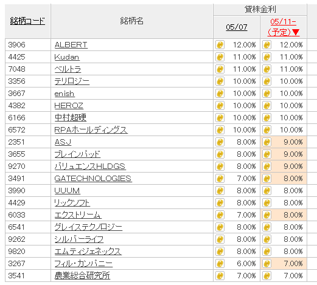The image size is (317, 285).
Task: Sort by 05/11 (予定) column header
Action: pos(284,27)
